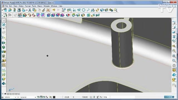Click the pencil selection tool icon
This screenshot has width=178, height=100.
[x=64, y=10]
